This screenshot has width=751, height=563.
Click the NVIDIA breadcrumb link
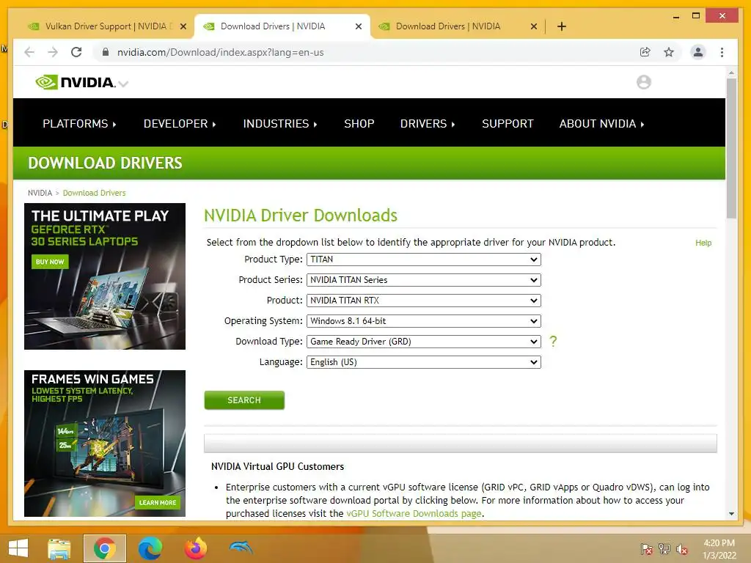point(40,193)
